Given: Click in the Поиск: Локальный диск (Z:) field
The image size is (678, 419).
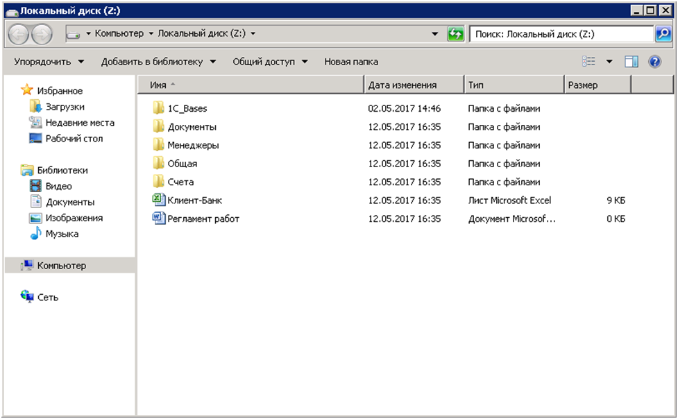Looking at the screenshot, I should (561, 34).
